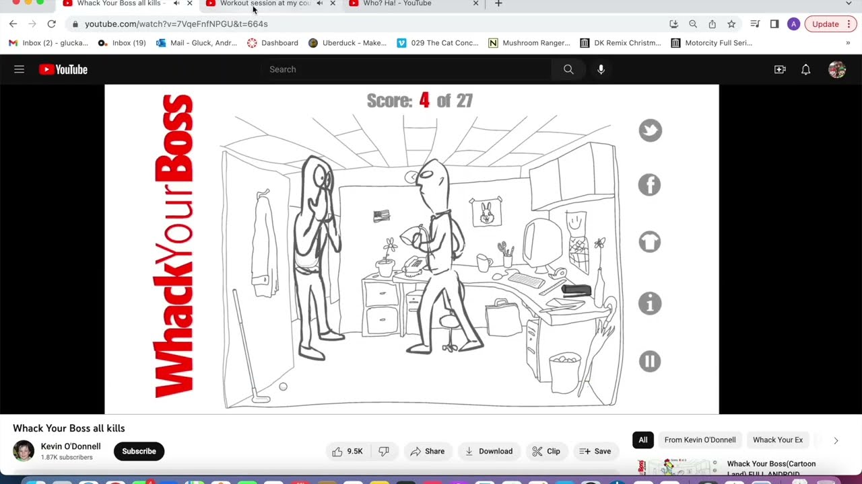Show more filter chips with the arrow
862x484 pixels.
pos(836,440)
